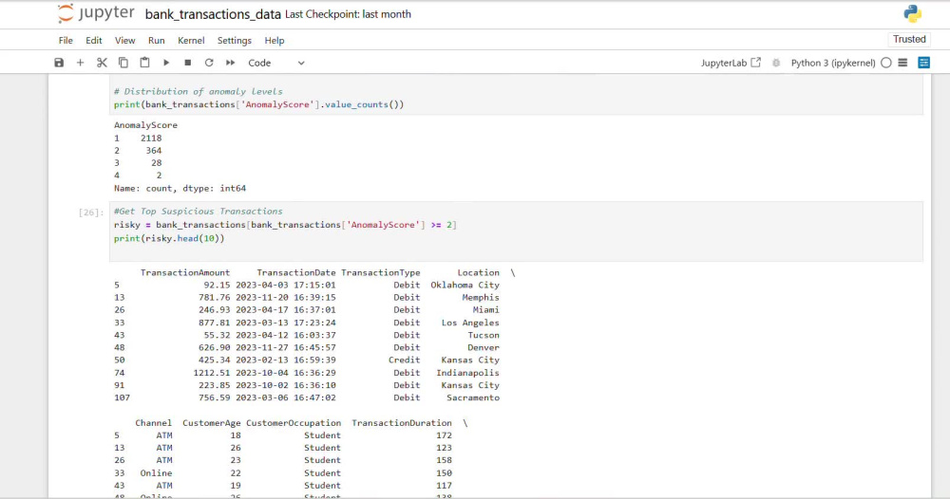Open cell type Code dropdown
Viewport: 950px width, 499px height.
(x=276, y=63)
